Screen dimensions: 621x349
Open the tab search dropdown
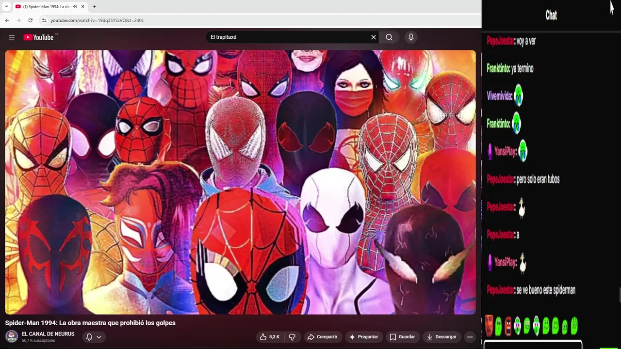point(6,7)
